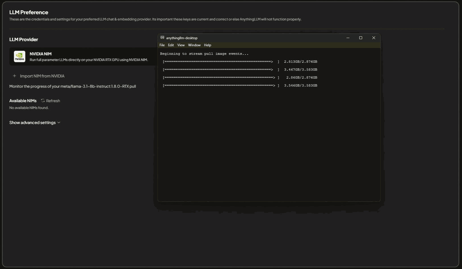
Task: Click the Import NIM from NVIDIA label
Action: pyautogui.click(x=42, y=76)
